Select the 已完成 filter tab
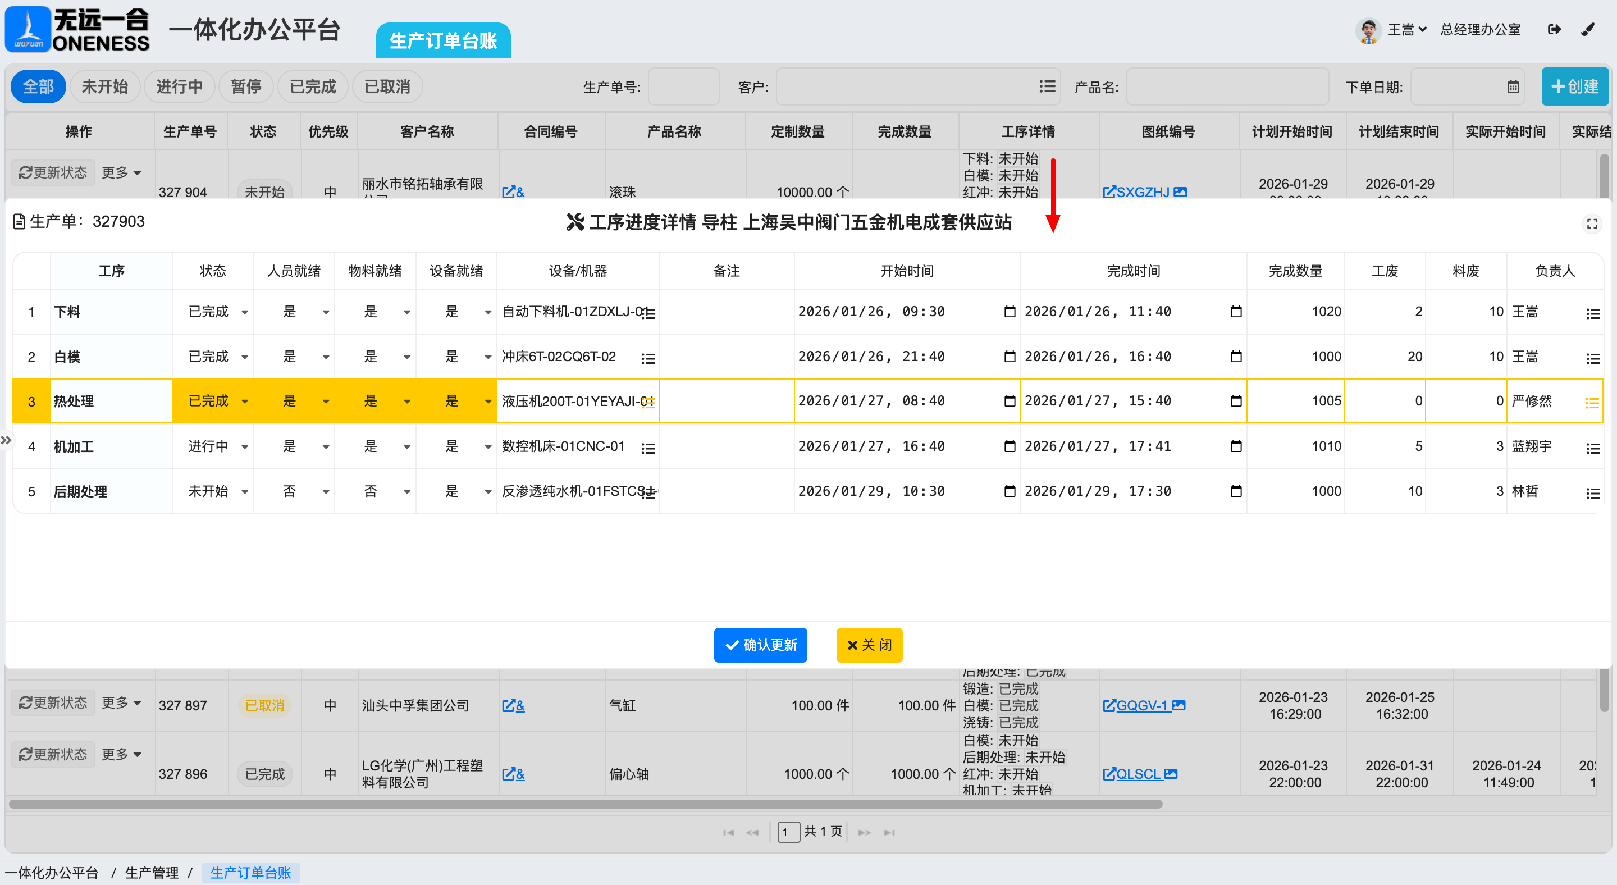The height and width of the screenshot is (885, 1617). click(313, 86)
